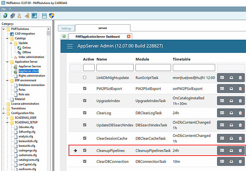Viewport: 246px width, 171px height.
Task: Click the Module column header
Action: 142,59
